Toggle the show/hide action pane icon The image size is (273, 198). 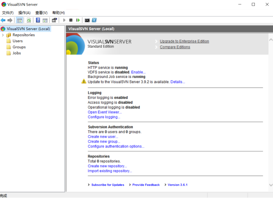(45, 20)
